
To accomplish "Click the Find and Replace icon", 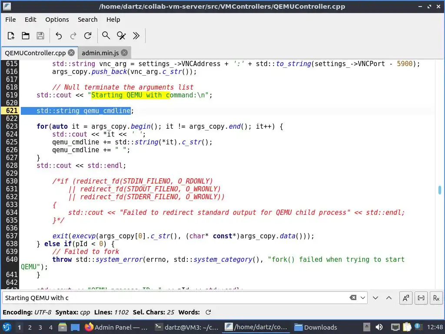I will [x=121, y=36].
